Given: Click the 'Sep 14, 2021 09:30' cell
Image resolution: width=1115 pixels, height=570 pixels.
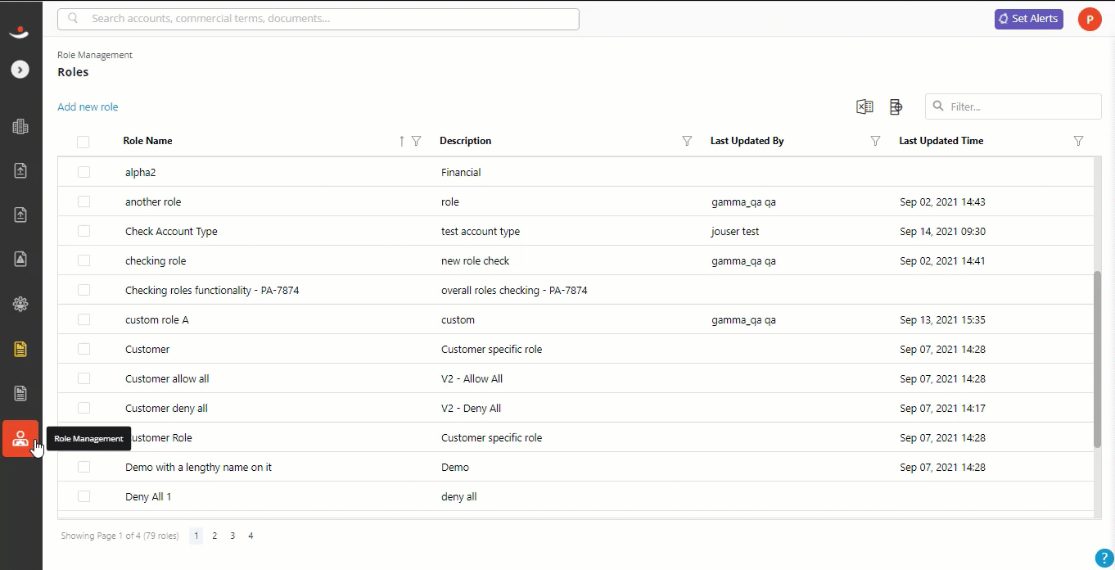Looking at the screenshot, I should pos(942,231).
